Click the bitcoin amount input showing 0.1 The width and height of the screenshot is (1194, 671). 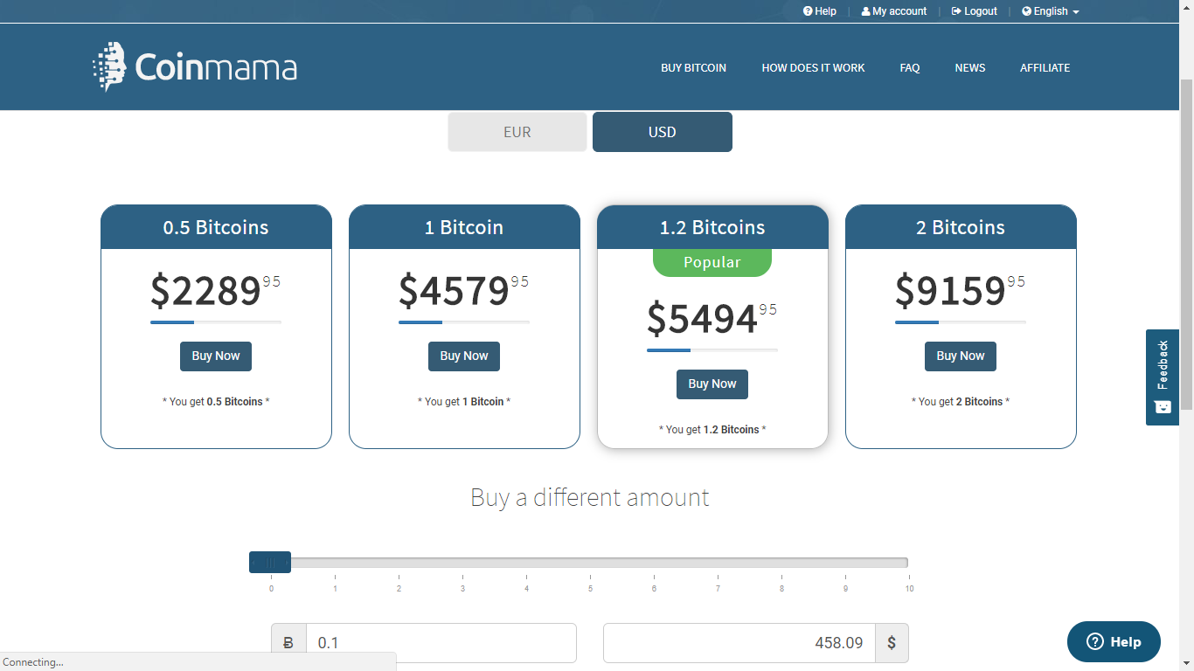click(441, 643)
